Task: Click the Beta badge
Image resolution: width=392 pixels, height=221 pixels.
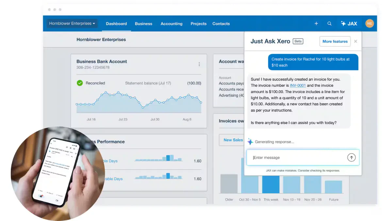Action: [x=298, y=41]
